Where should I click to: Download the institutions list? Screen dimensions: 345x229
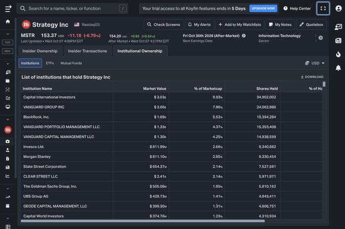[x=312, y=77]
